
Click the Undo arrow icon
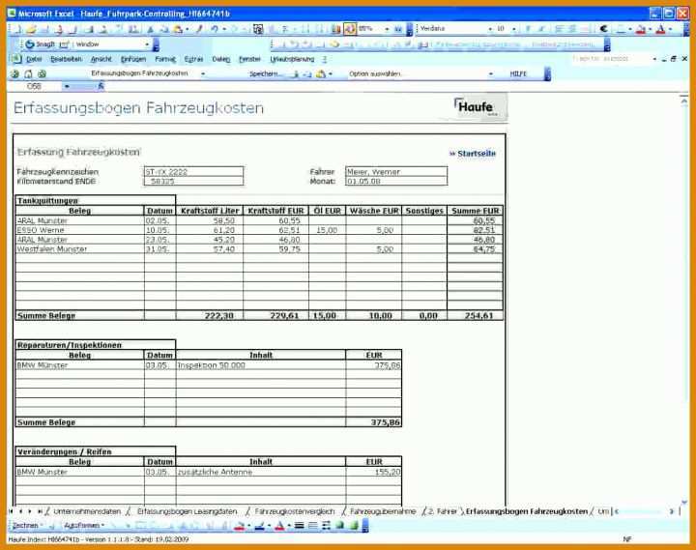(x=215, y=29)
